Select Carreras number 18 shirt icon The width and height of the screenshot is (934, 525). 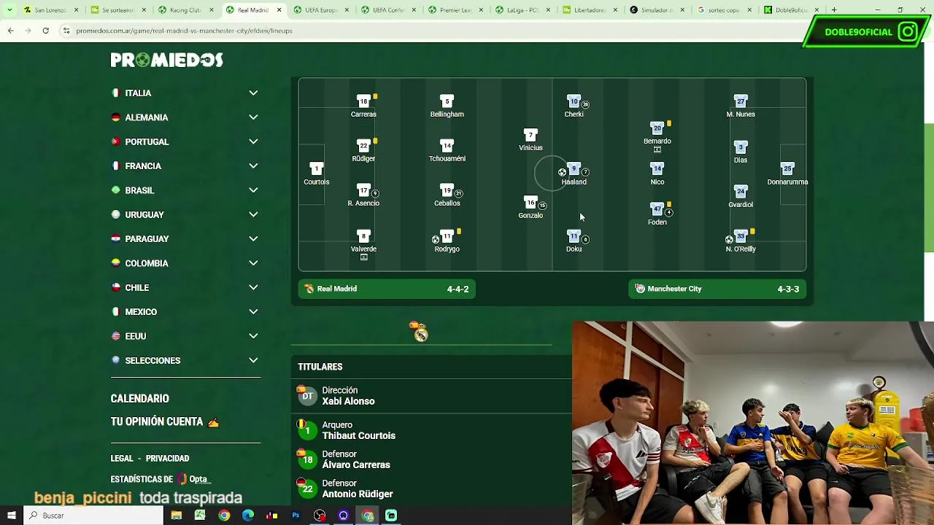coord(363,101)
